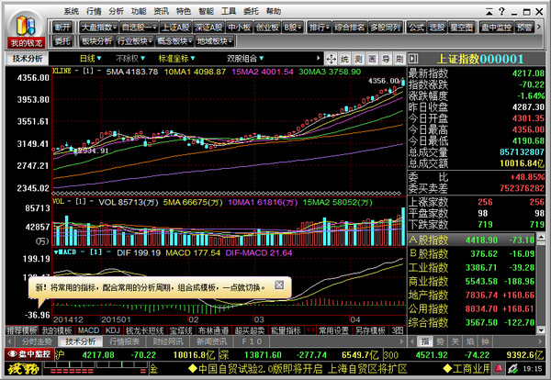The width and height of the screenshot is (551, 380).
Task: Click the help question mark icon
Action: tap(501, 12)
